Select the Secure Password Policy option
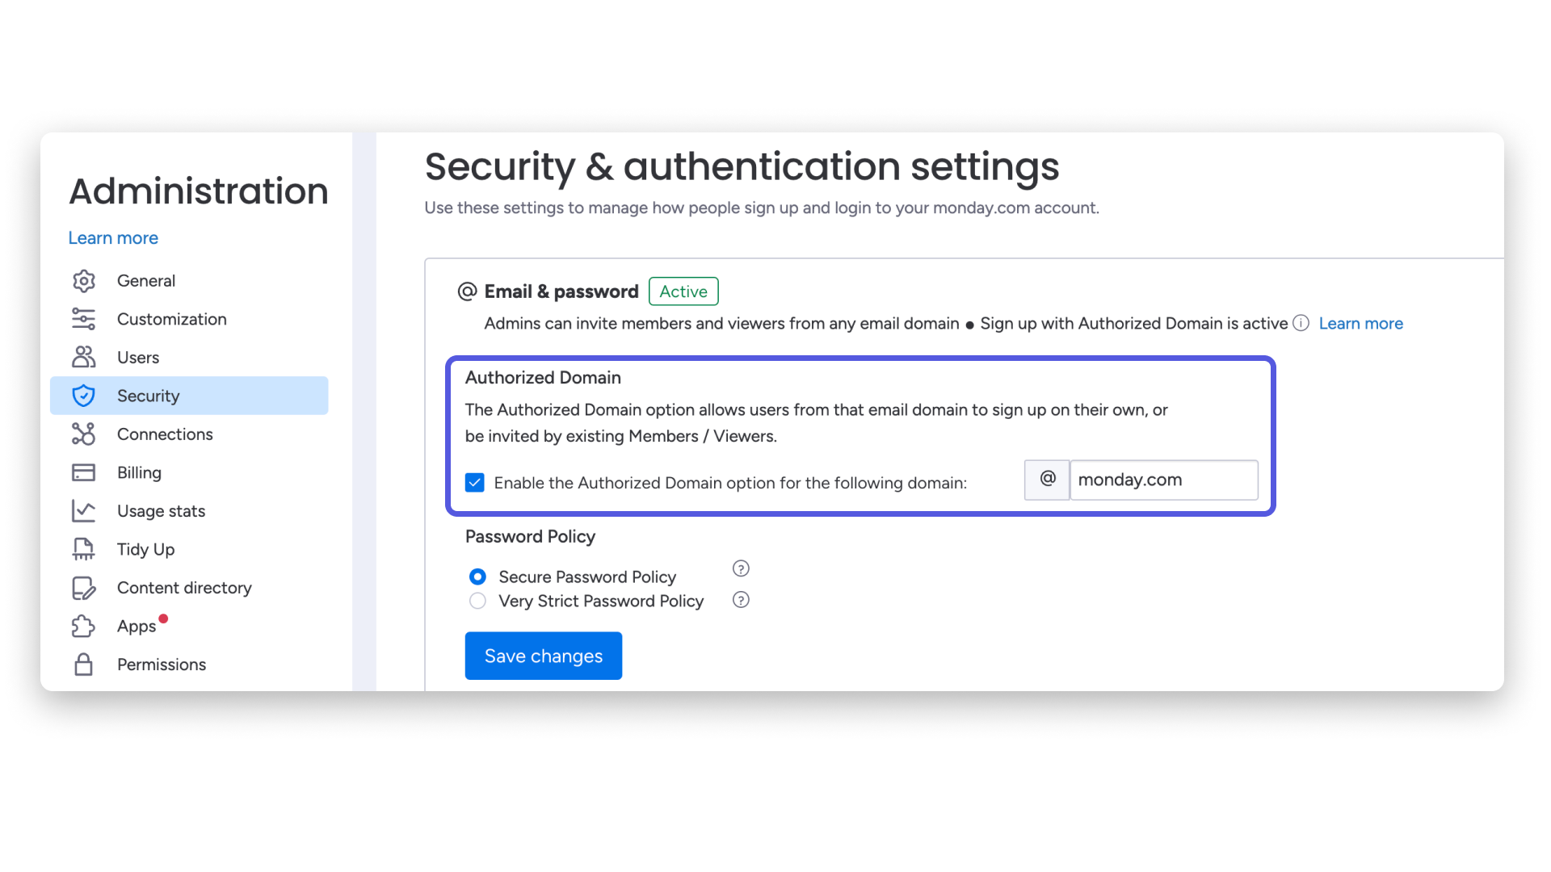The height and width of the screenshot is (872, 1551). [477, 576]
